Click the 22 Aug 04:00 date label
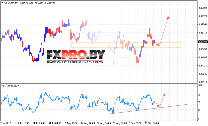 (104, 123)
